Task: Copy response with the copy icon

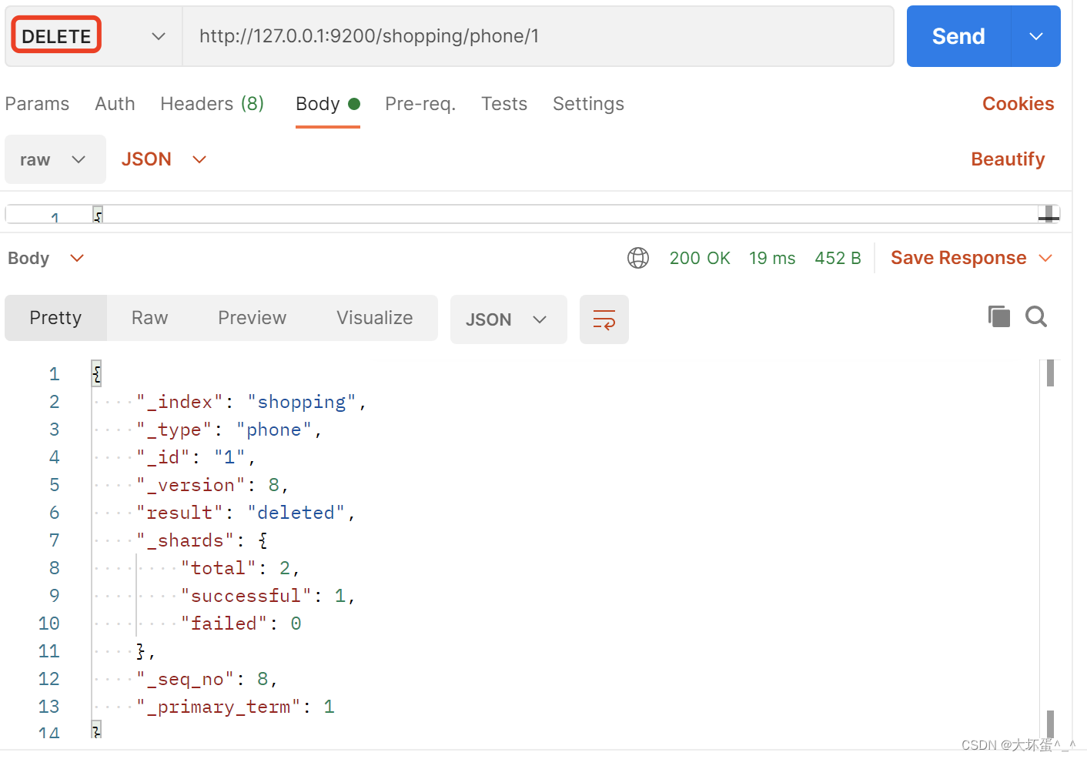Action: click(x=998, y=316)
